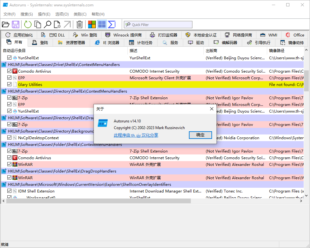Click the top YunShellExt cloud icon
The width and height of the screenshot is (310, 248).
(15, 58)
